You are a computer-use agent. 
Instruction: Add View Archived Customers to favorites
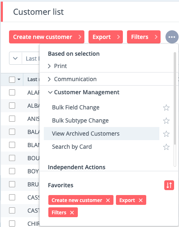click(x=166, y=134)
